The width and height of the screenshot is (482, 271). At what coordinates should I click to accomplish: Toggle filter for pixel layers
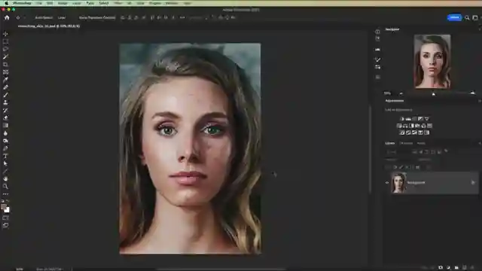tap(415, 152)
